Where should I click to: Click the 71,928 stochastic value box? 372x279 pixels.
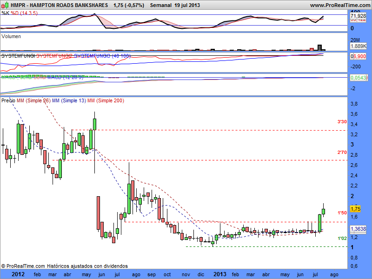coord(358,16)
